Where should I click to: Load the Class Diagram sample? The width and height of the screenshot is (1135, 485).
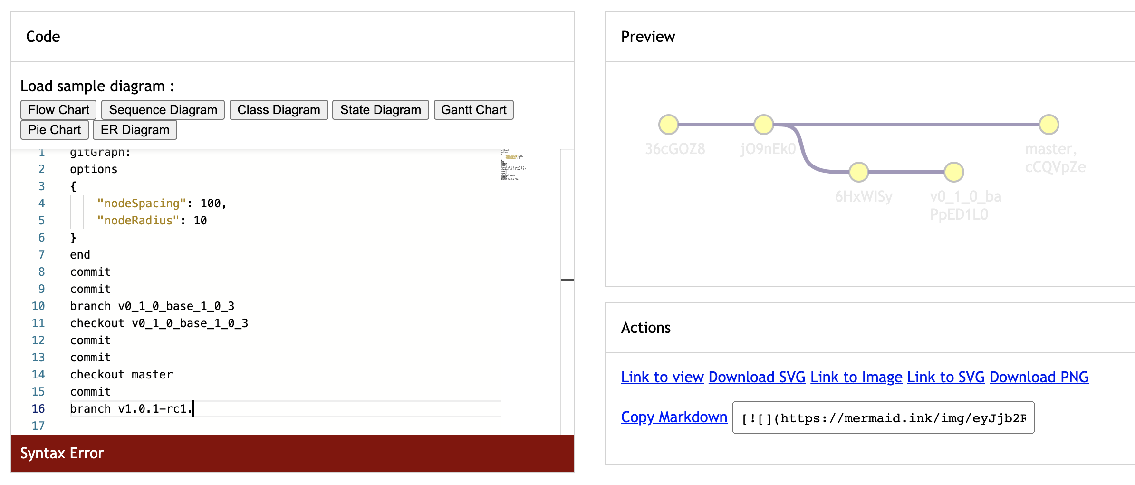click(x=278, y=109)
